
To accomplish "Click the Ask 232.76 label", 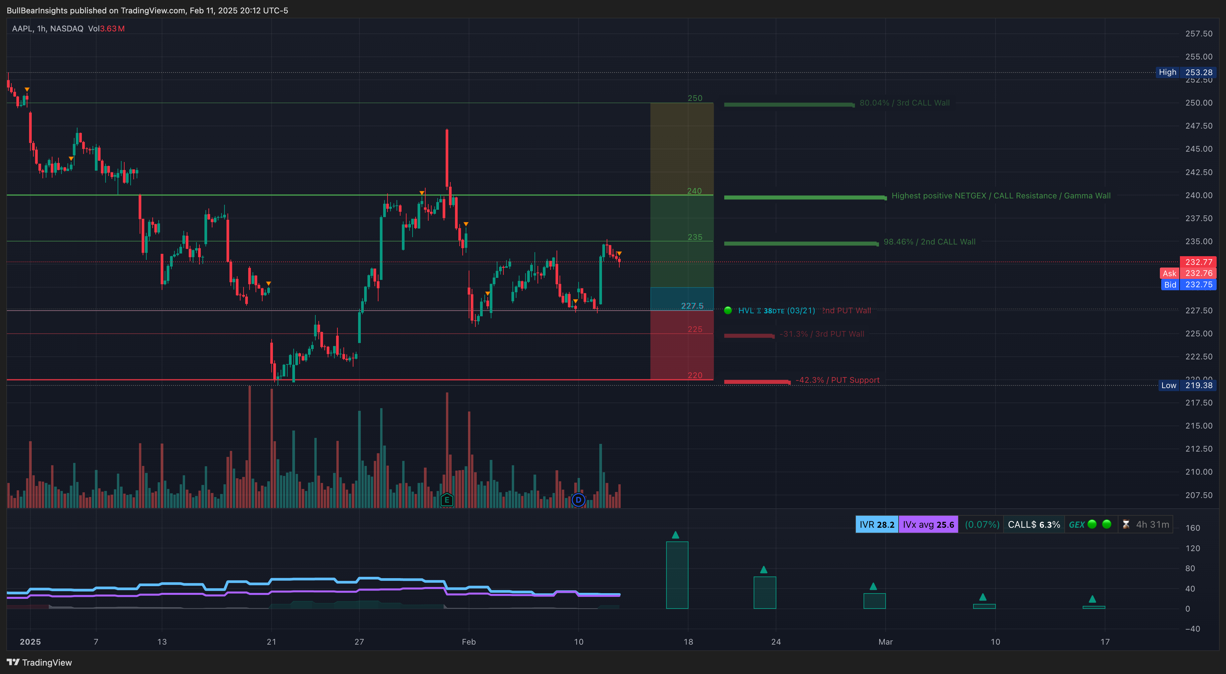I will point(1188,273).
